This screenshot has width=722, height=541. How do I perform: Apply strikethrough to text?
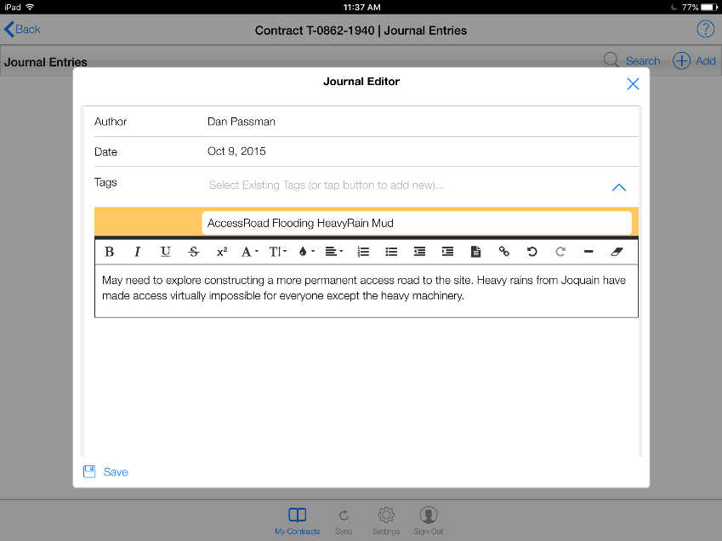pos(193,252)
